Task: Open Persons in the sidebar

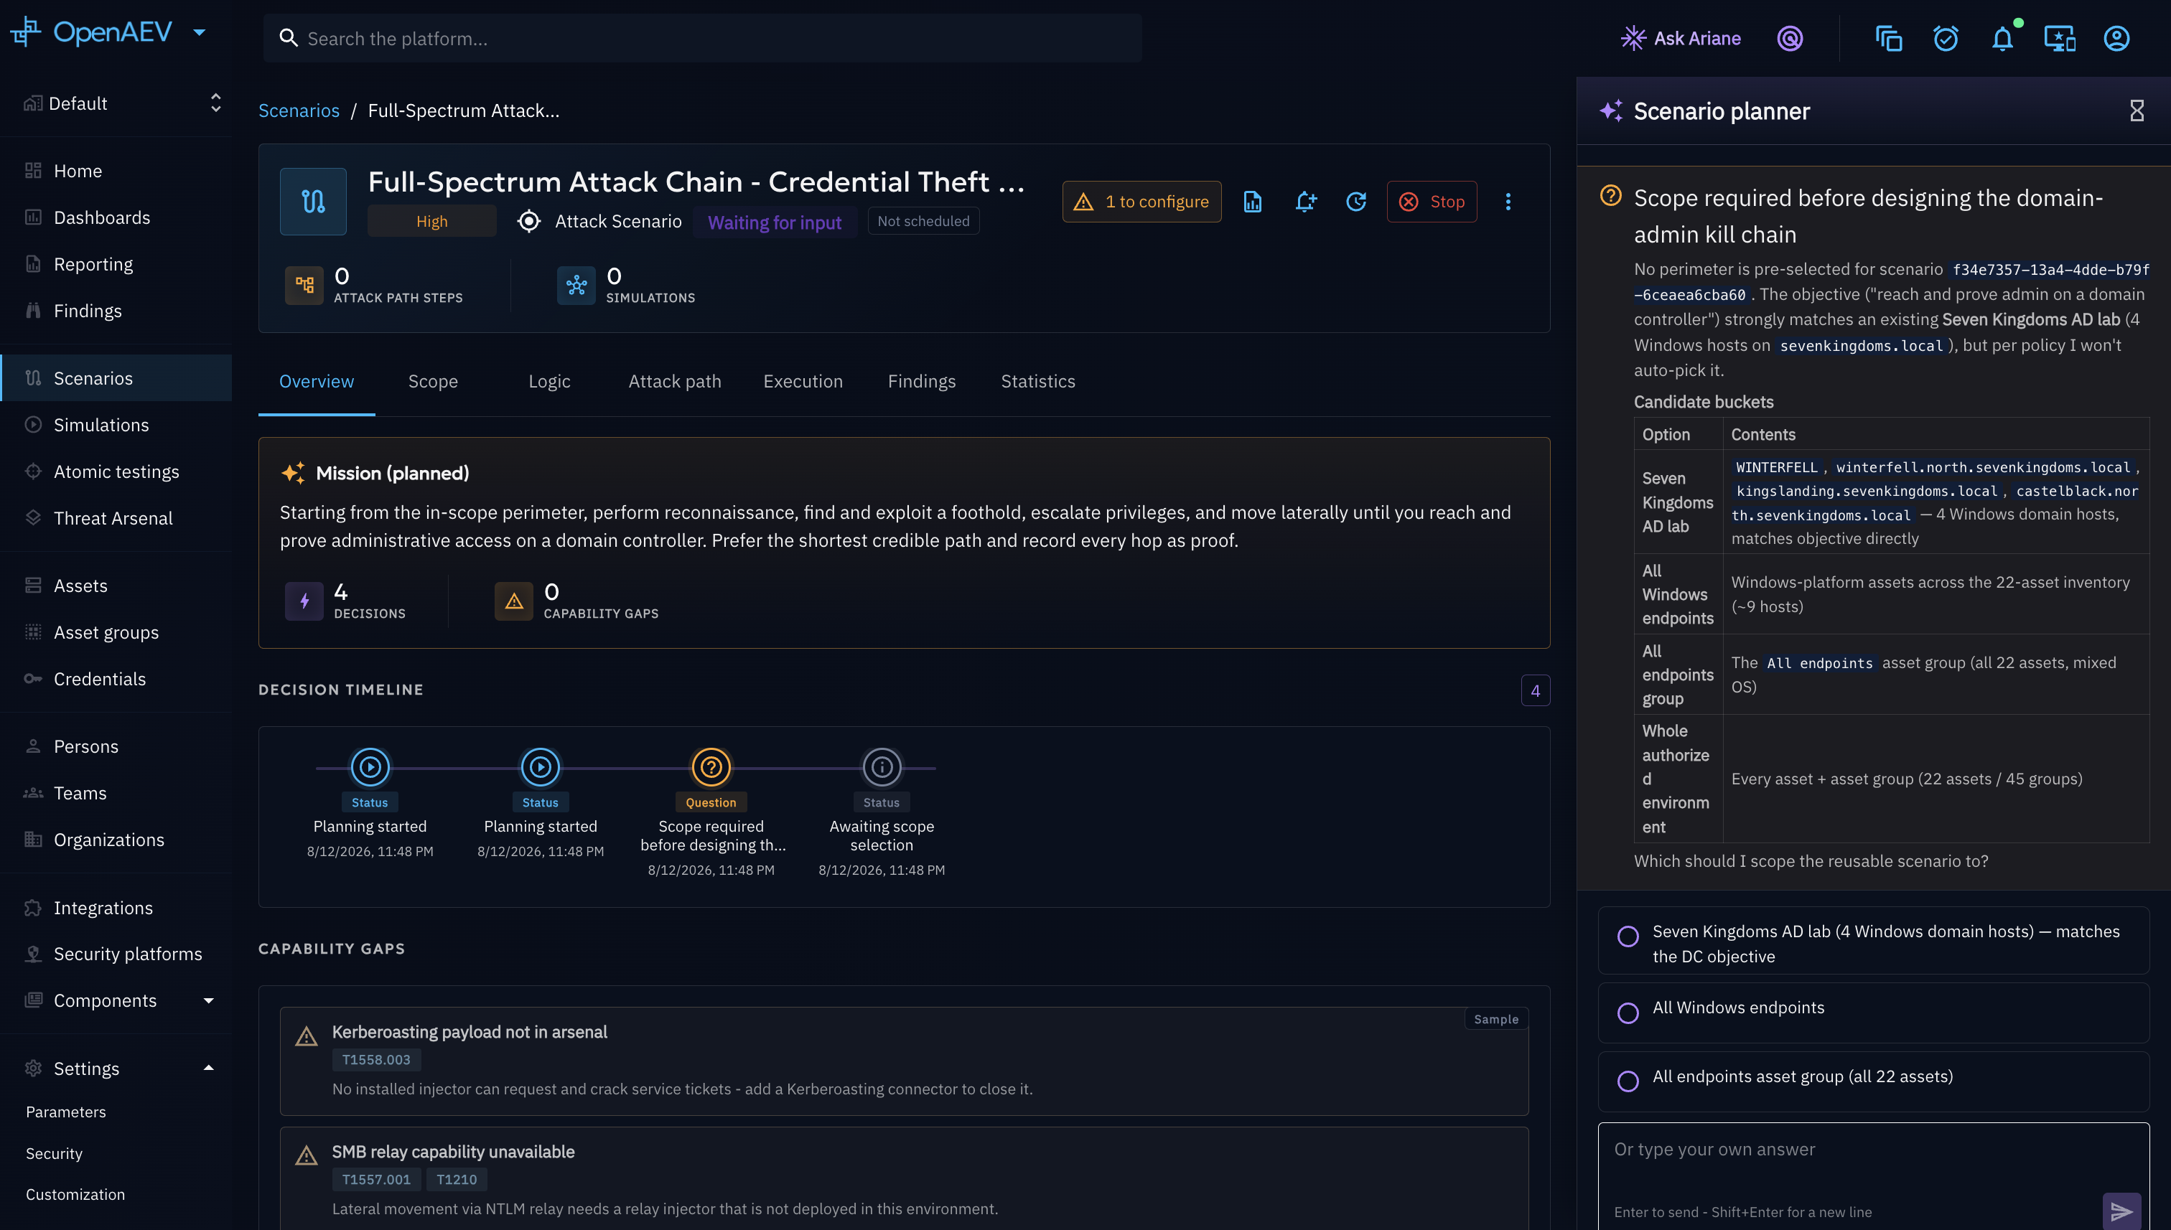Action: click(x=116, y=746)
